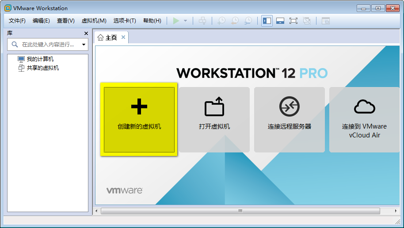Open the 查看(V) menu
This screenshot has height=228, width=404.
(66, 21)
